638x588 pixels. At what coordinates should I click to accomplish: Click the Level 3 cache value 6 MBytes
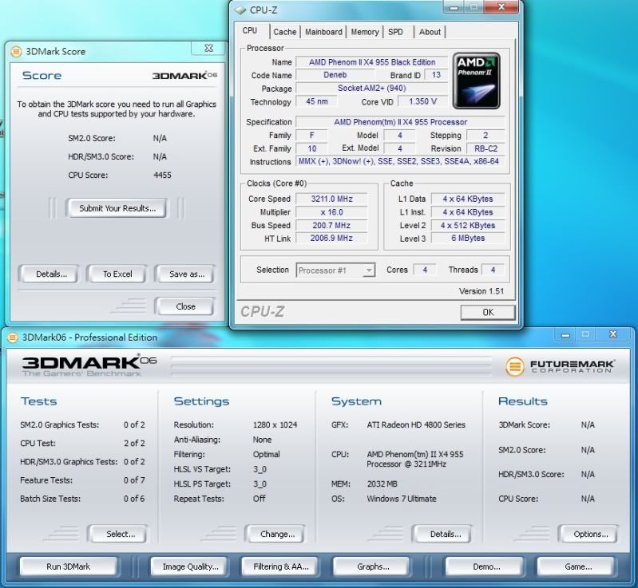[x=468, y=238]
